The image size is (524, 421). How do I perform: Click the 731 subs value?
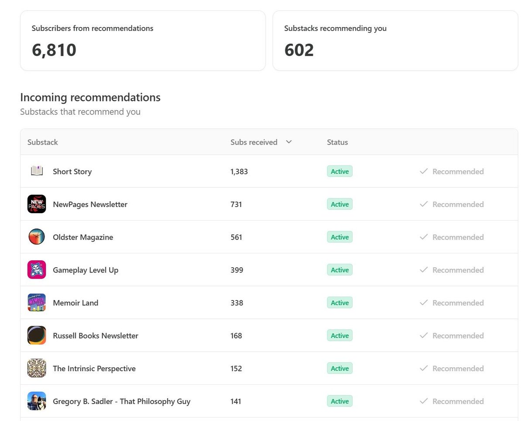tap(236, 204)
